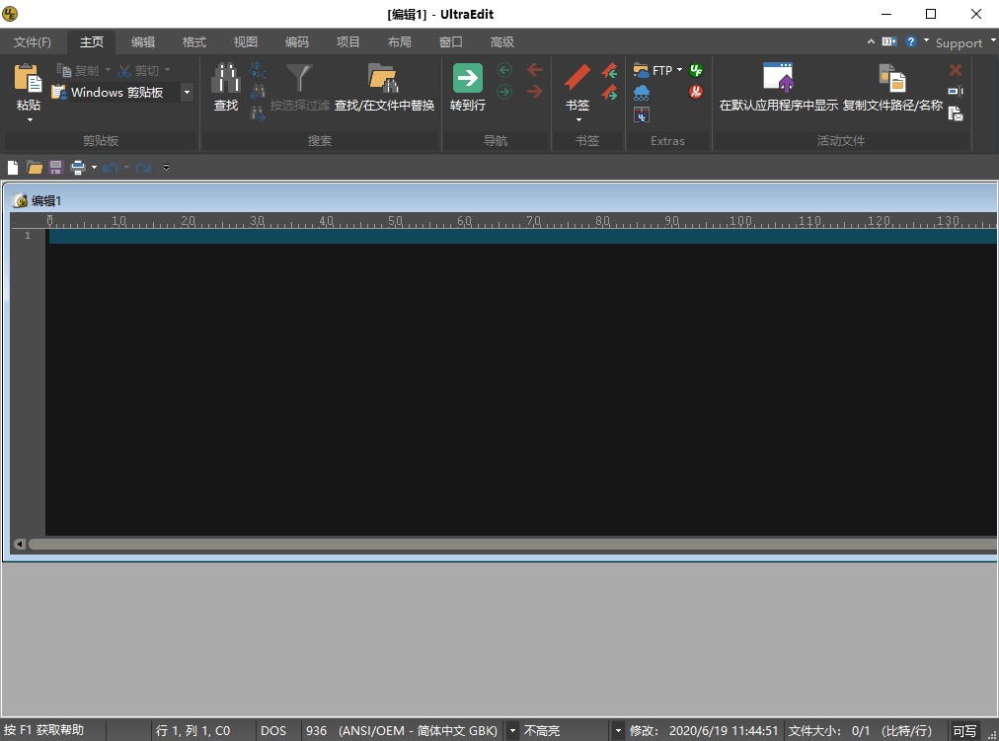The height and width of the screenshot is (741, 999).
Task: Click the rename active file icon
Action: click(955, 92)
